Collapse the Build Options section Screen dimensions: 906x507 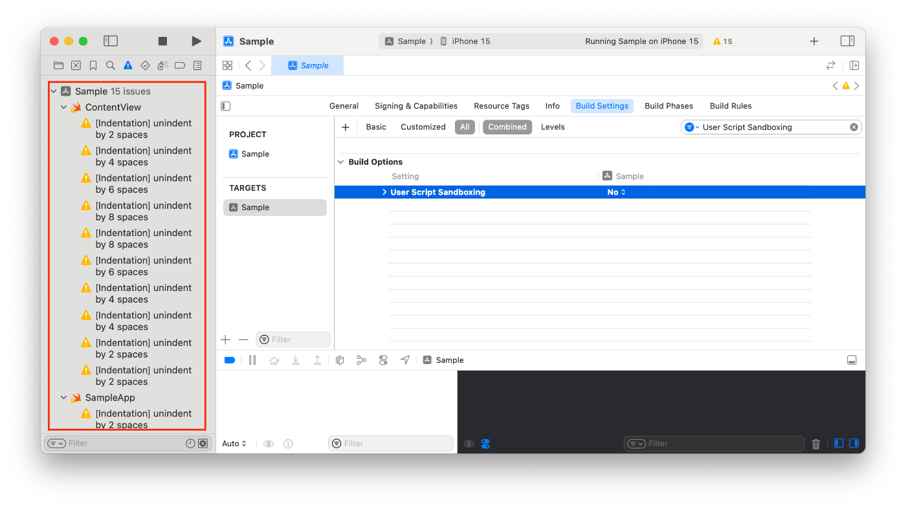pyautogui.click(x=341, y=162)
